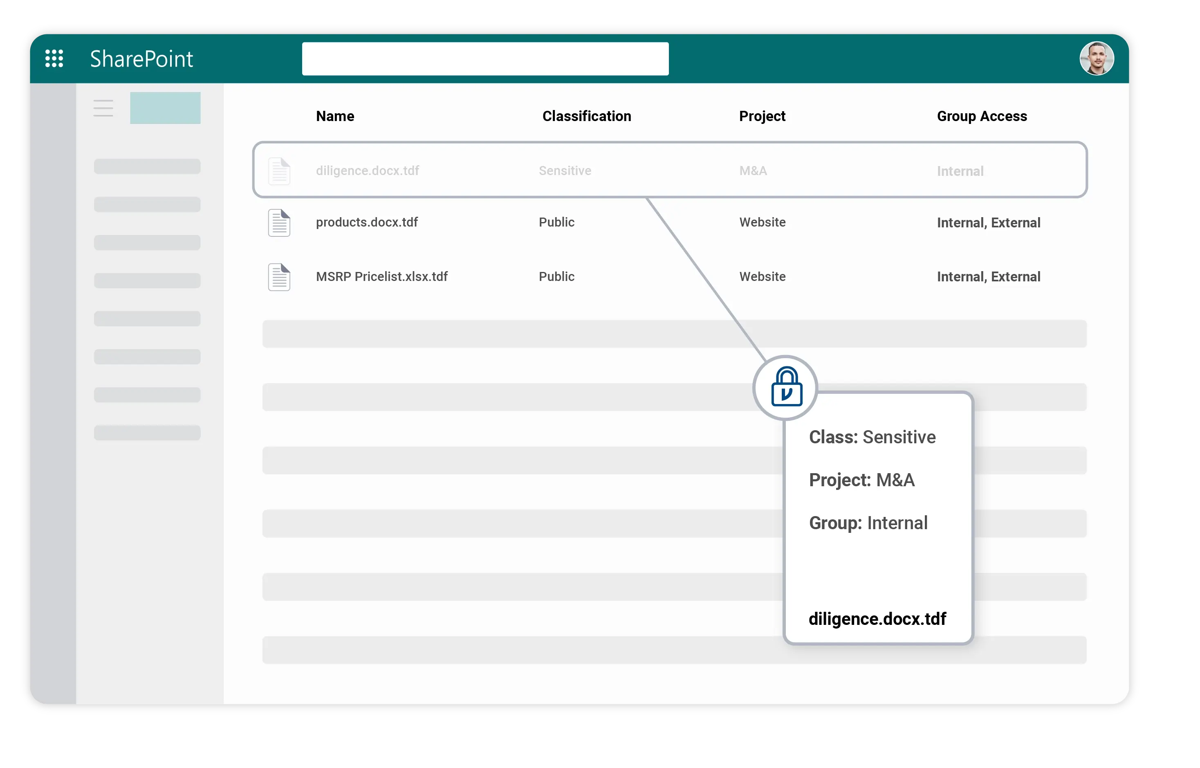The width and height of the screenshot is (1200, 768).
Task: Click the user profile avatar
Action: (x=1096, y=58)
